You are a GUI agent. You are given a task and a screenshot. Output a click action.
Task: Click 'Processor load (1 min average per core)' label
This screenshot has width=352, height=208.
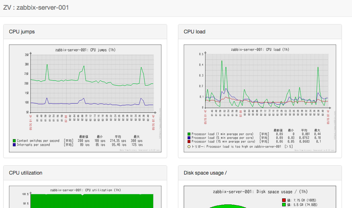click(222, 134)
